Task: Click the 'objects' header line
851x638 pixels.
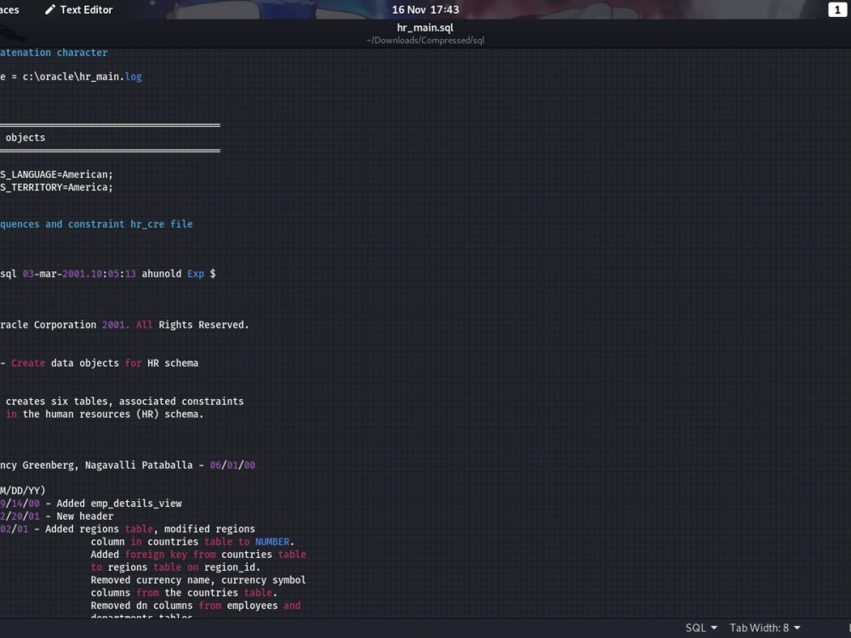Action: click(x=25, y=138)
